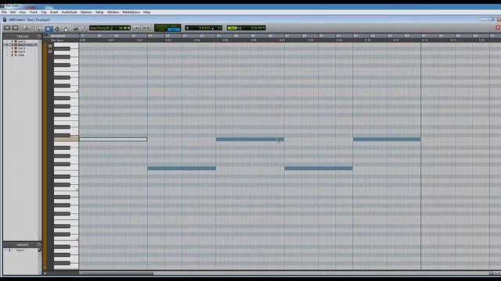Open the Tracks list pop-up menu
This screenshot has height=281, width=501.
[x=39, y=37]
